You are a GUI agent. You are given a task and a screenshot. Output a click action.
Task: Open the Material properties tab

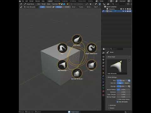point(103,91)
